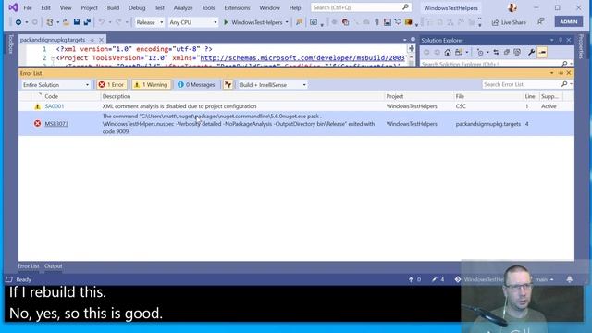Collapse the Project XML node outline
Image resolution: width=592 pixels, height=333 pixels.
(x=53, y=57)
